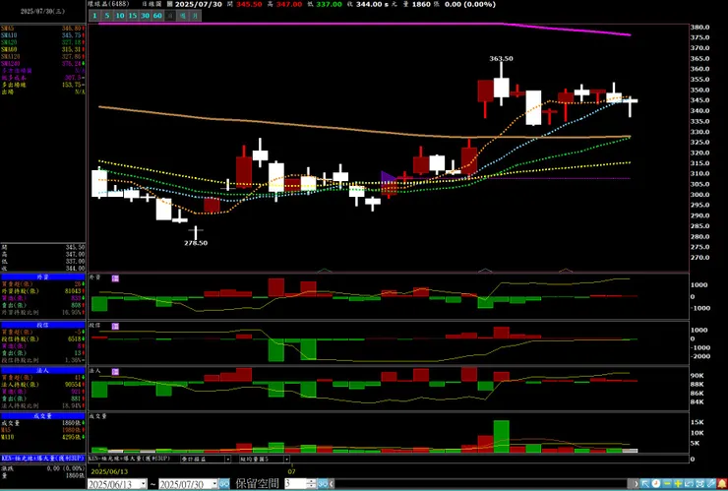Click the arrow cursor tool icon
The width and height of the screenshot is (728, 491).
[x=645, y=483]
